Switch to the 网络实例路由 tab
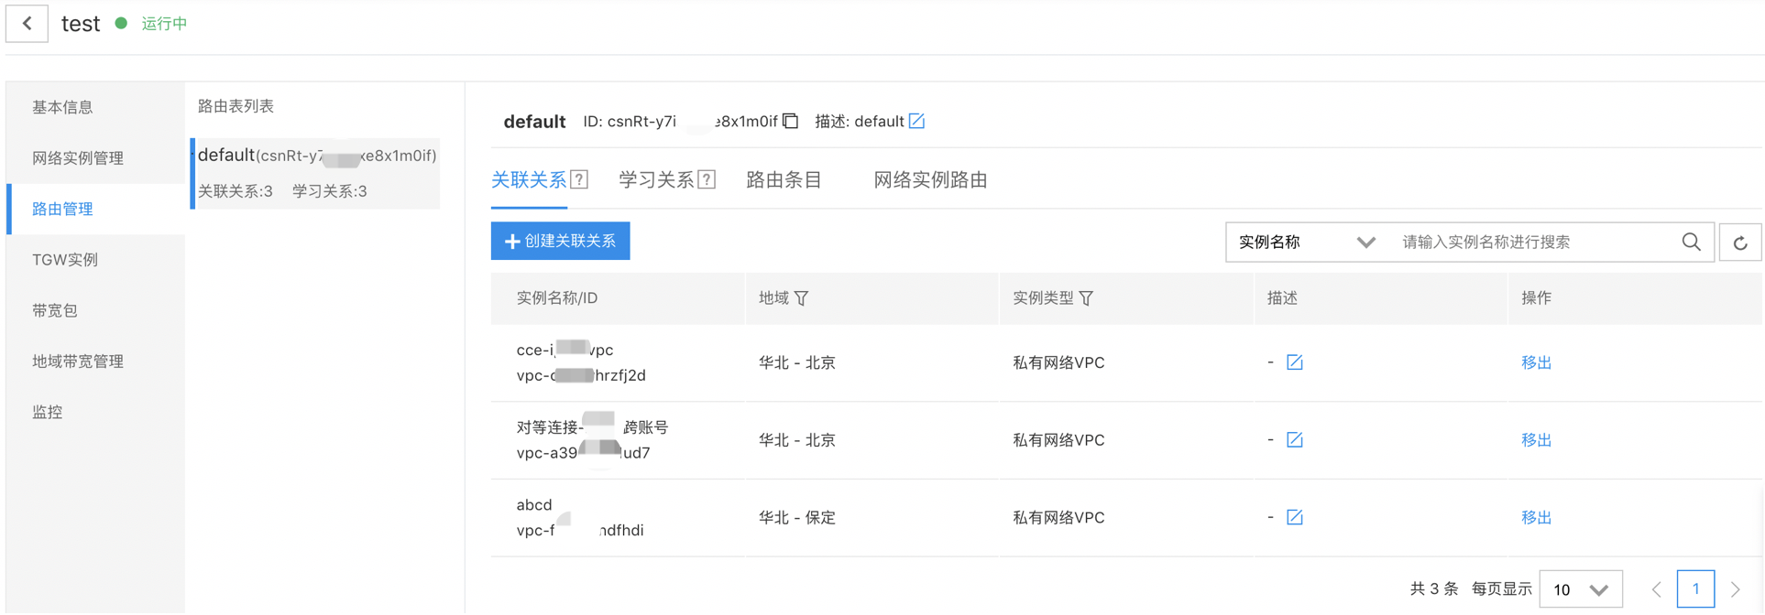Image resolution: width=1765 pixels, height=615 pixels. point(929,180)
